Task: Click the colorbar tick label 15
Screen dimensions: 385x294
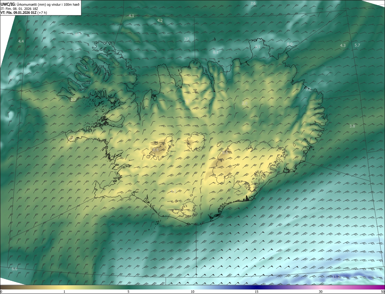Action: 257,292
